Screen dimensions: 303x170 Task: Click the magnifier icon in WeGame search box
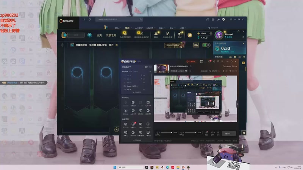(141, 20)
